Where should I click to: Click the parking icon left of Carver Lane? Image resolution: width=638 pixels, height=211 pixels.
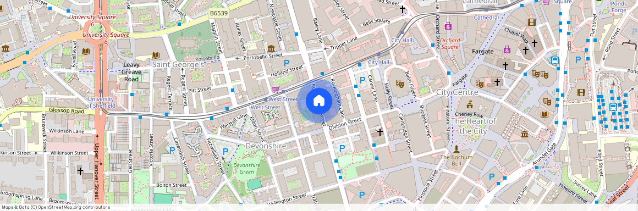coord(362,80)
